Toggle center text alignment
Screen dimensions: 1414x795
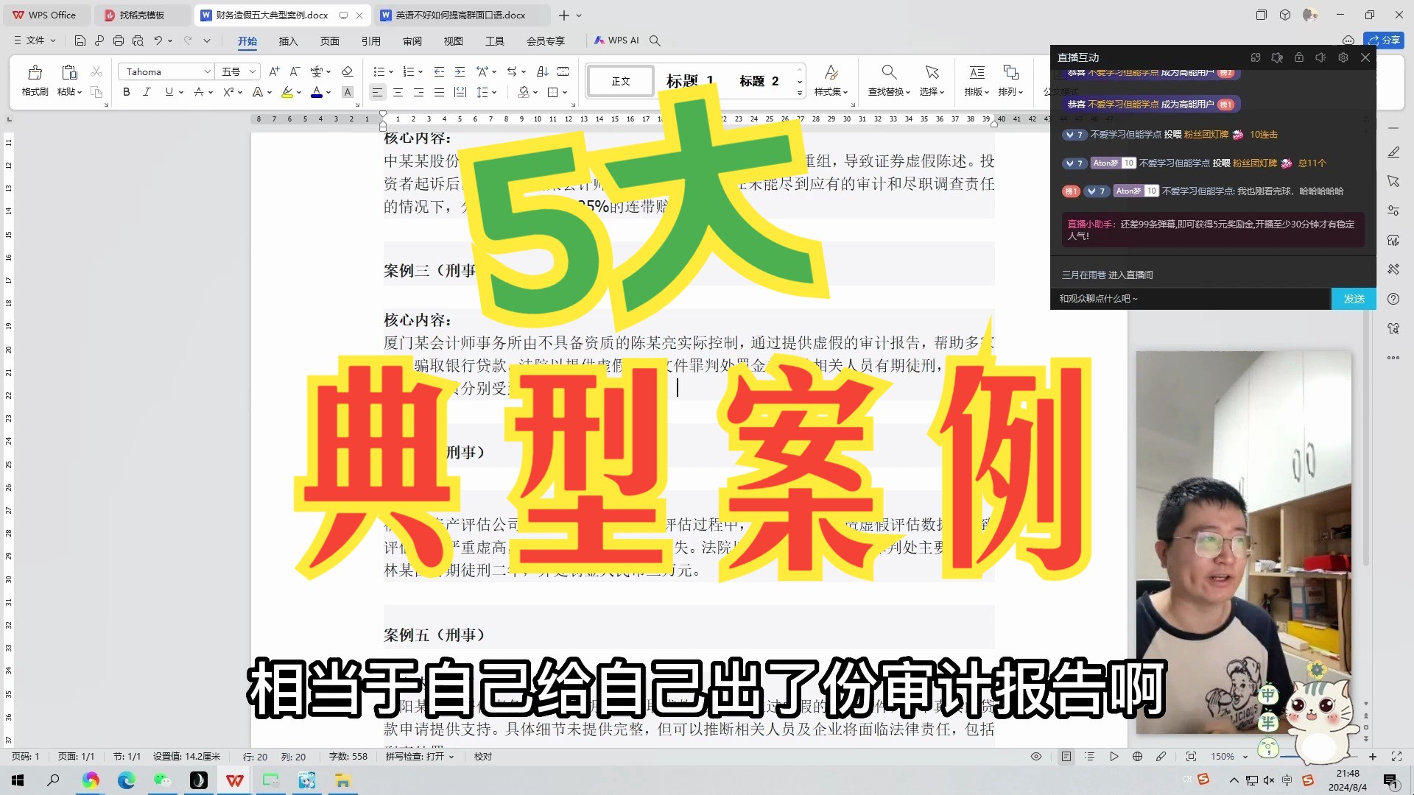(x=398, y=92)
